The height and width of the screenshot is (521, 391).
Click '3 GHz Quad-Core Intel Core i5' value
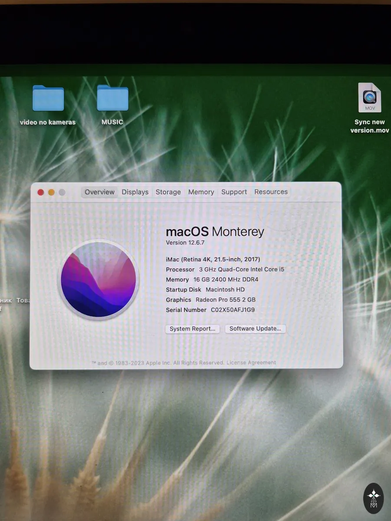coord(242,269)
